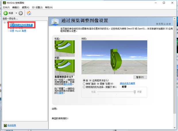Open the 编辑(E) menu
Viewport: 178px width, 131px height.
click(16, 7)
